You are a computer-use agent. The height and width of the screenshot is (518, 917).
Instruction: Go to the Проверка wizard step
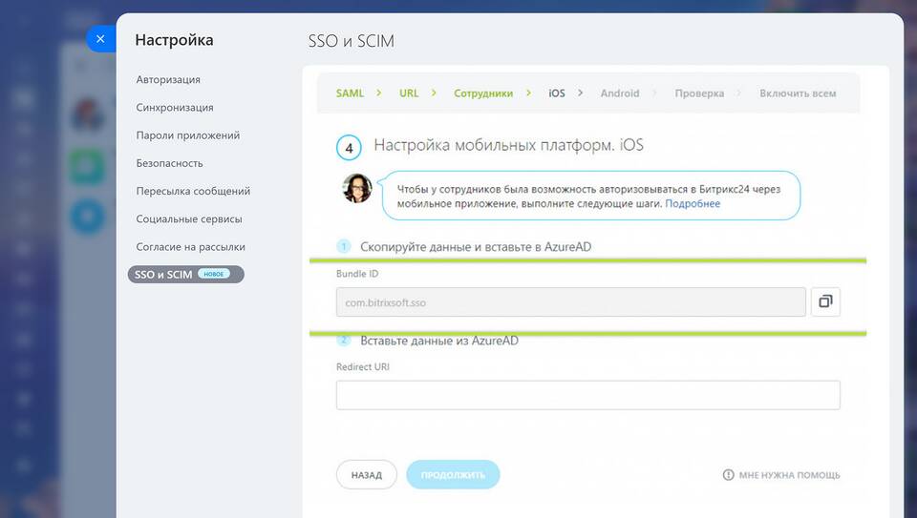(x=699, y=93)
